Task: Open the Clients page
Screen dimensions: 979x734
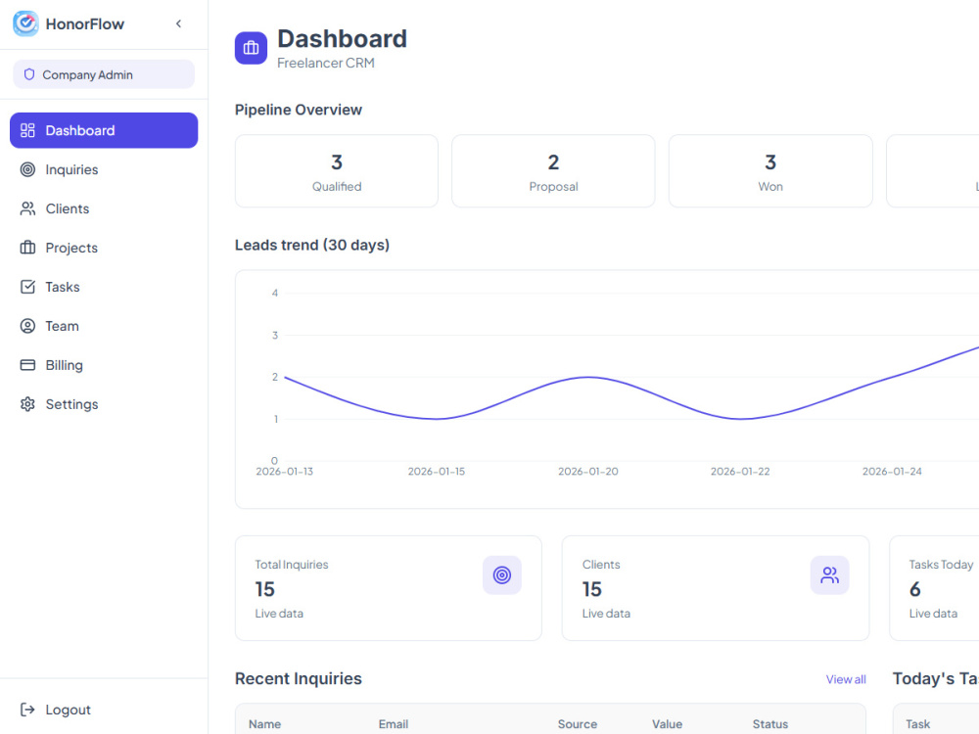Action: 104,208
